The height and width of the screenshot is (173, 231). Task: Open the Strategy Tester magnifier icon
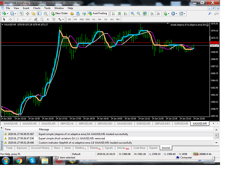tap(46, 14)
